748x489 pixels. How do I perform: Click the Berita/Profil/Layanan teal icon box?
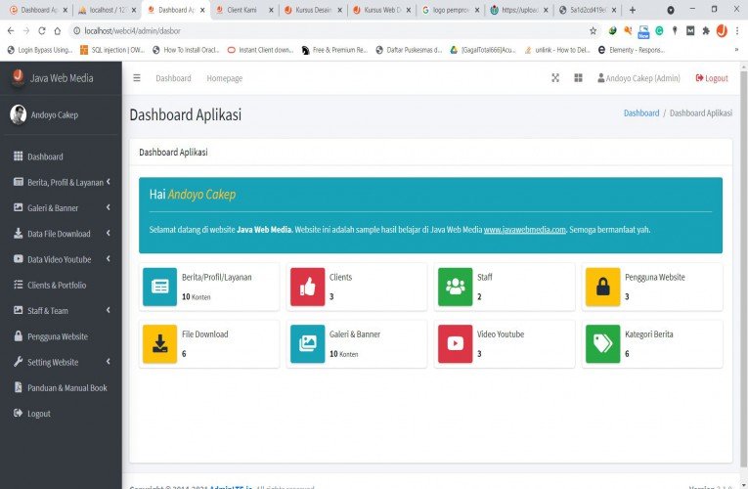159,287
